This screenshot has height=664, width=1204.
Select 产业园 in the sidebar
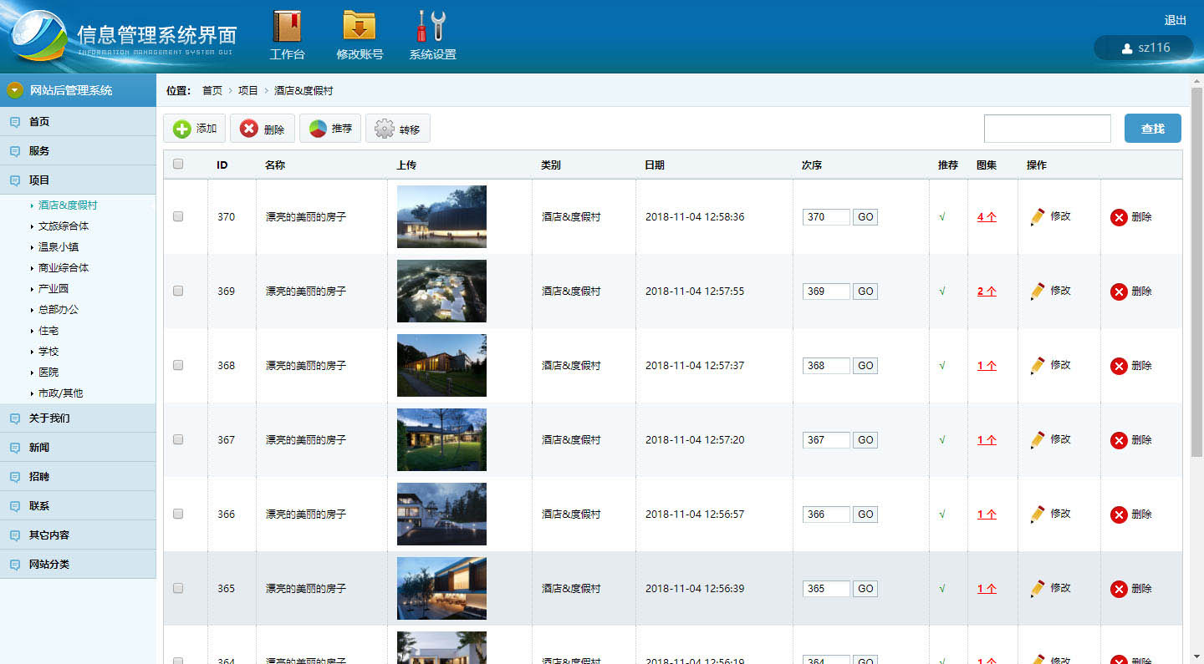[54, 289]
